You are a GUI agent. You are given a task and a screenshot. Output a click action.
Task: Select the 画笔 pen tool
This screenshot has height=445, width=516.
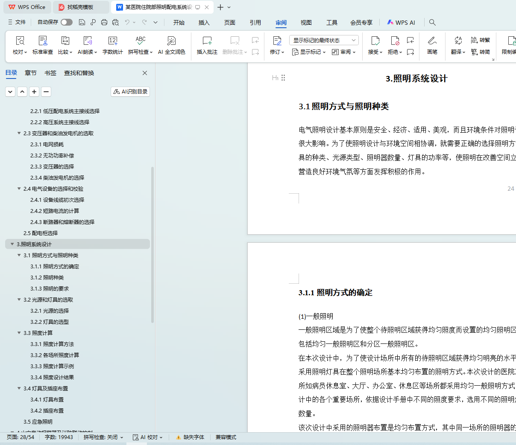pos(432,41)
